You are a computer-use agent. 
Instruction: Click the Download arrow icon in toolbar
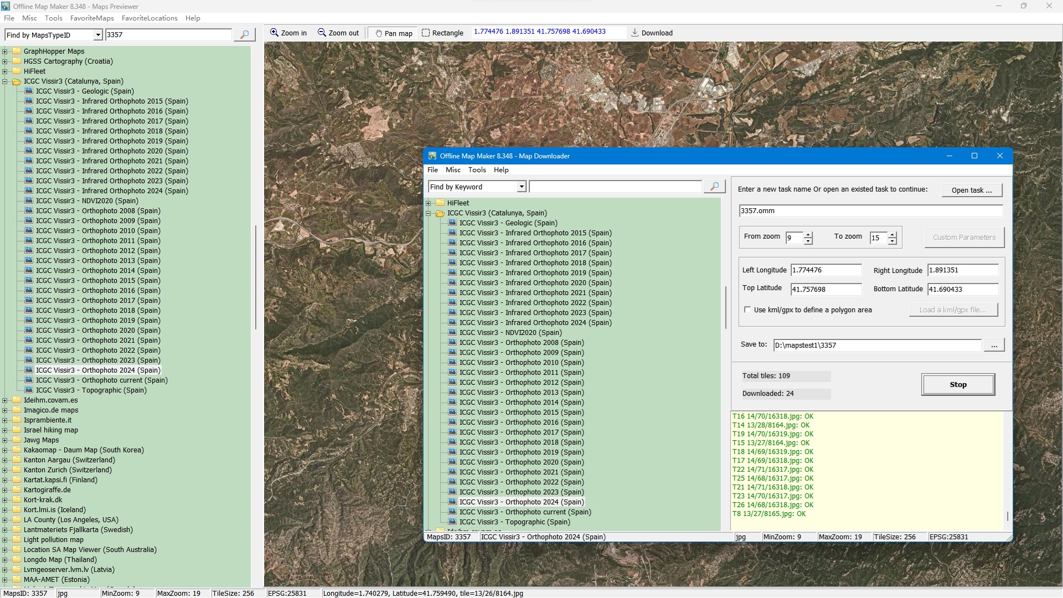point(634,33)
